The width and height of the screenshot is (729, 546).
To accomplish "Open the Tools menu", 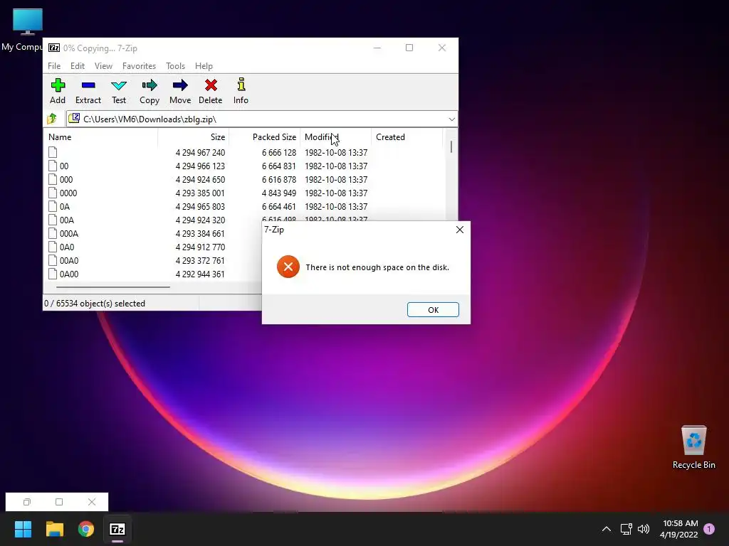I will click(x=175, y=66).
